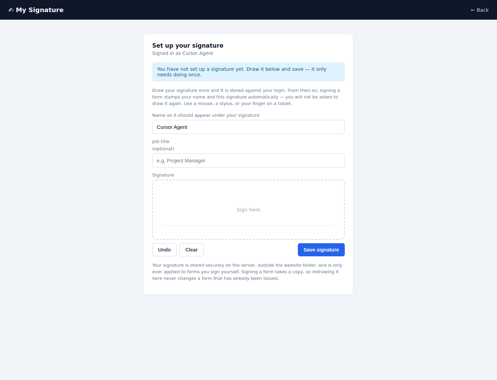The image size is (497, 380).
Task: Save the signature
Action: click(321, 250)
